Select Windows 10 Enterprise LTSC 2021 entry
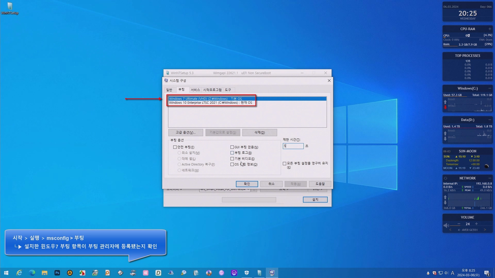495x278 pixels. (247, 103)
